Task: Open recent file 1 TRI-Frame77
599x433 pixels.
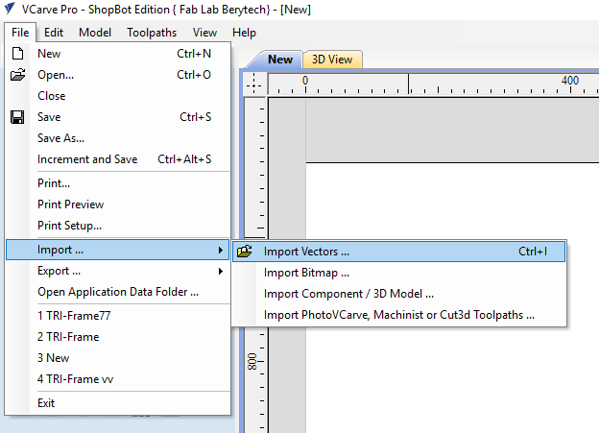Action: click(x=118, y=316)
